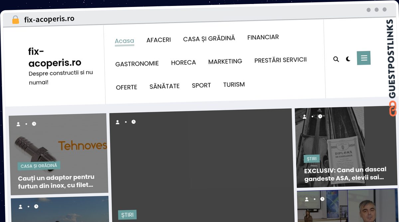The image size is (399, 222).
Task: Open the AFACERI category
Action: coord(159,40)
